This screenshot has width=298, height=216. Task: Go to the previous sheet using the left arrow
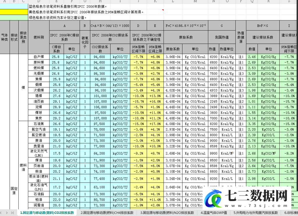pos(1,213)
